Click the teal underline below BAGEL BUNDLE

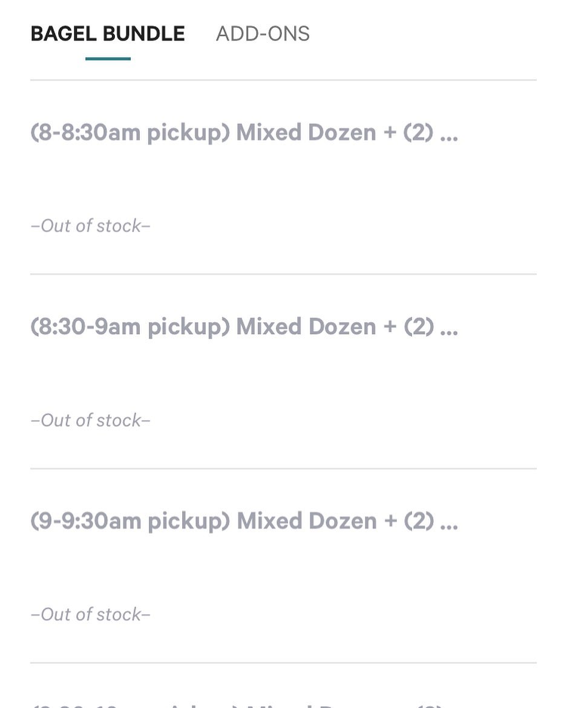[x=108, y=59]
